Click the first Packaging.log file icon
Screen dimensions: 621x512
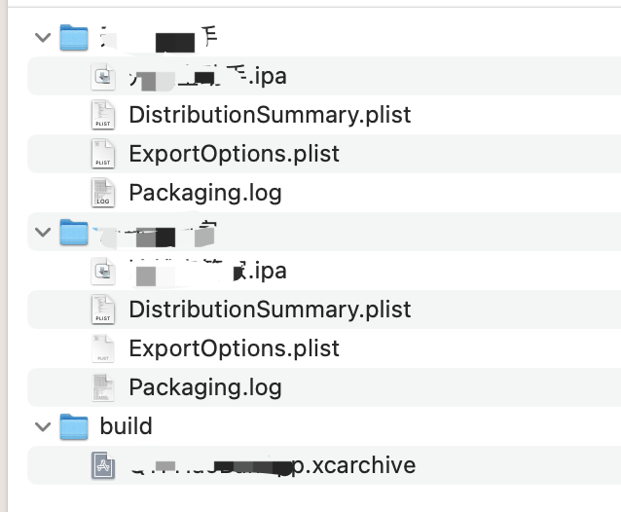point(103,193)
